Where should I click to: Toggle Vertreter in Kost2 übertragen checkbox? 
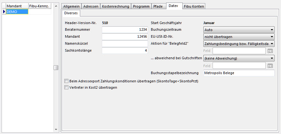67,87
